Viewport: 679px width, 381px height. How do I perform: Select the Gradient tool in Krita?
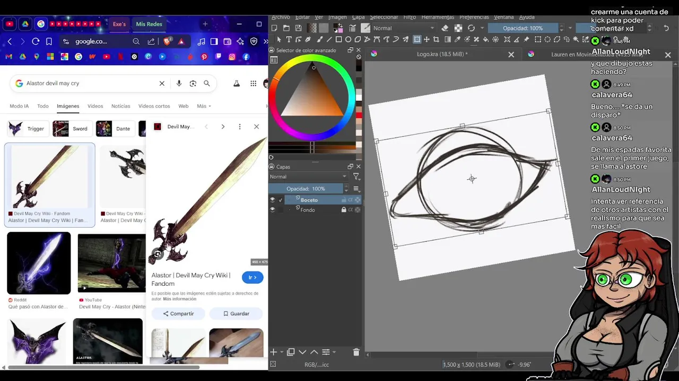point(448,39)
